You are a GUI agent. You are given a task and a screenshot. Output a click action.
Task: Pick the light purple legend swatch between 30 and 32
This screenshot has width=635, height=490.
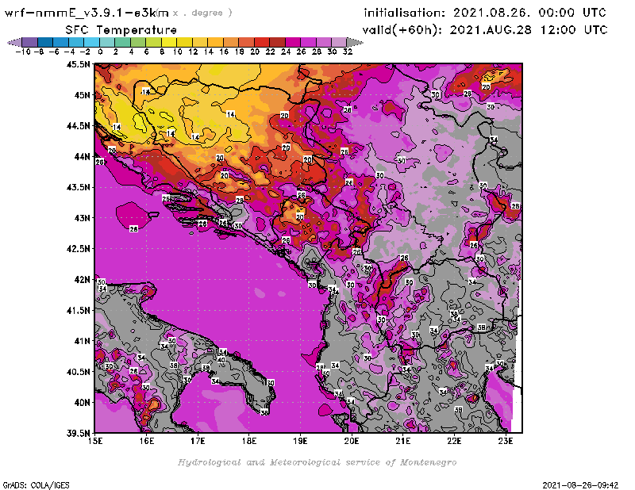(x=339, y=42)
